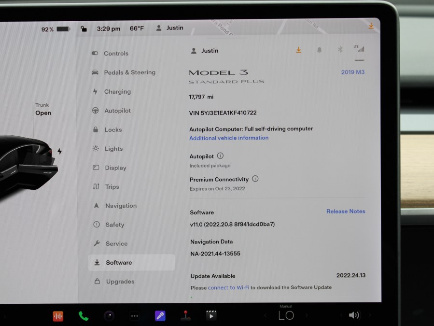Open the Upgrades menu

coord(114,282)
